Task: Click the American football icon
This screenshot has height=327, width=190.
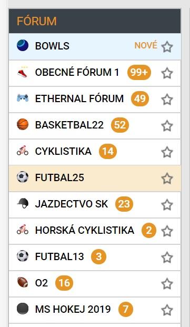Action: pyautogui.click(x=23, y=282)
